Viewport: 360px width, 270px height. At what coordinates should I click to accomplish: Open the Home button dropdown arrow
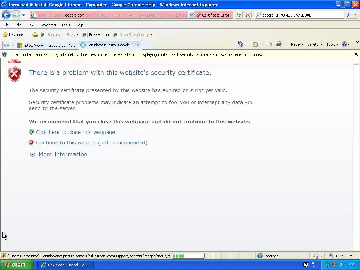coord(247,44)
